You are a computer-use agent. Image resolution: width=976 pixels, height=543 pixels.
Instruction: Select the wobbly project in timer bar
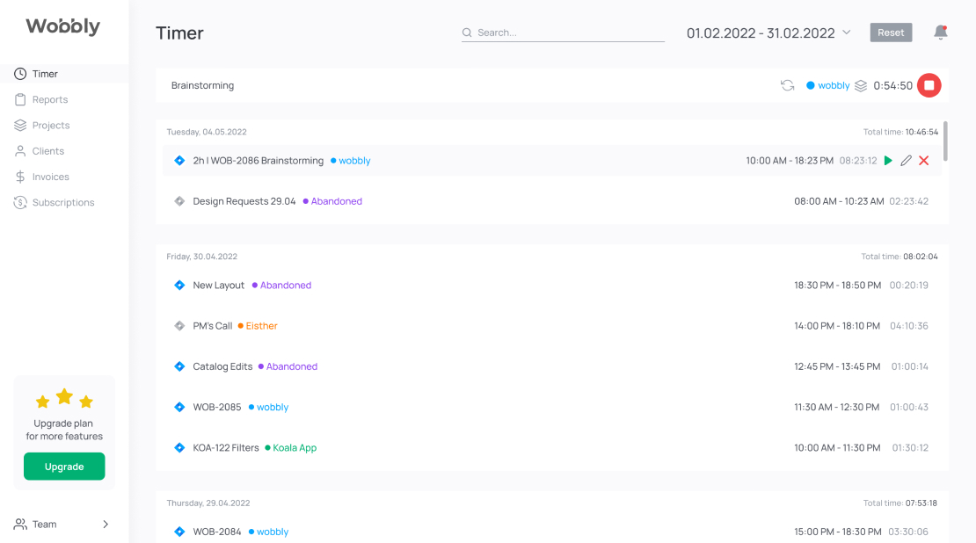click(x=828, y=86)
